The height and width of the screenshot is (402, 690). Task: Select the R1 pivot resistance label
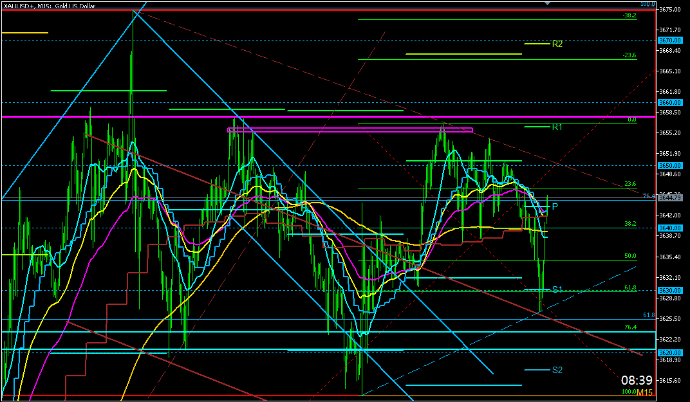coord(557,127)
